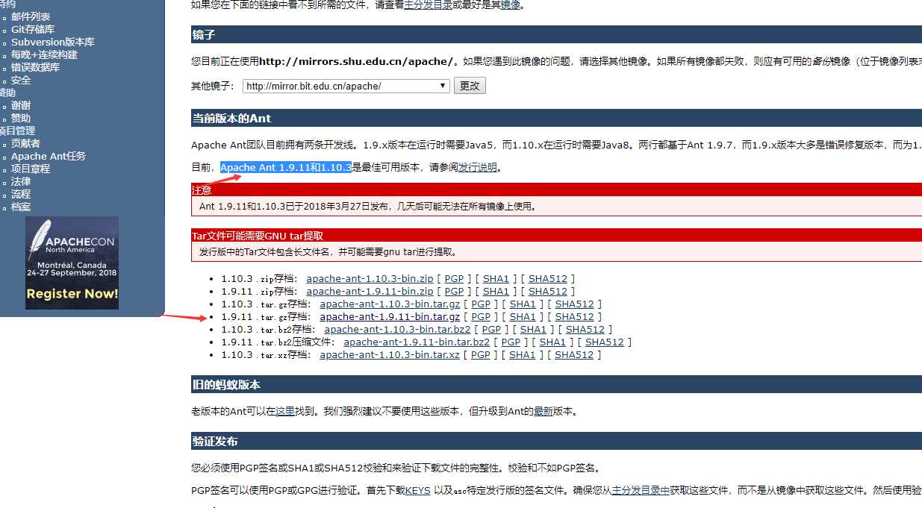This screenshot has height=508, width=922.
Task: Open 错误数据库 sidebar link
Action: click(x=35, y=67)
